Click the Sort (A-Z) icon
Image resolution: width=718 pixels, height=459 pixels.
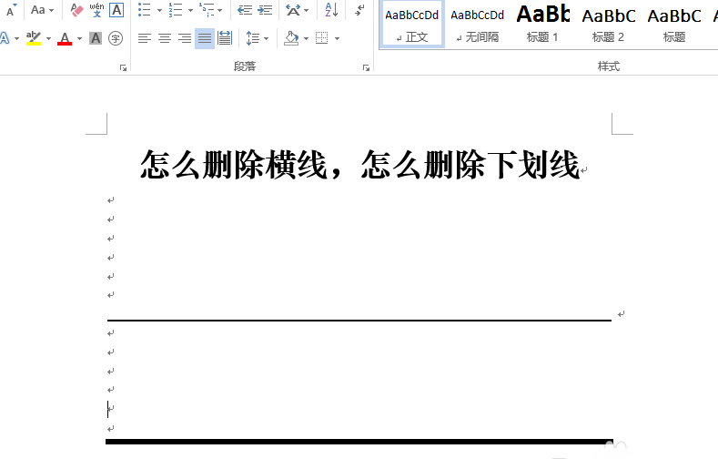330,10
